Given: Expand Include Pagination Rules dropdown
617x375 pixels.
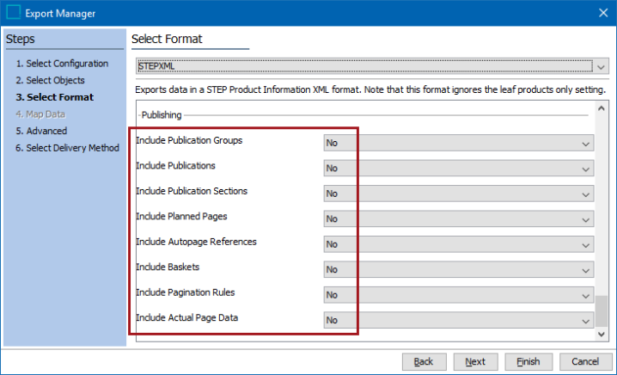Looking at the screenshot, I should (458, 295).
